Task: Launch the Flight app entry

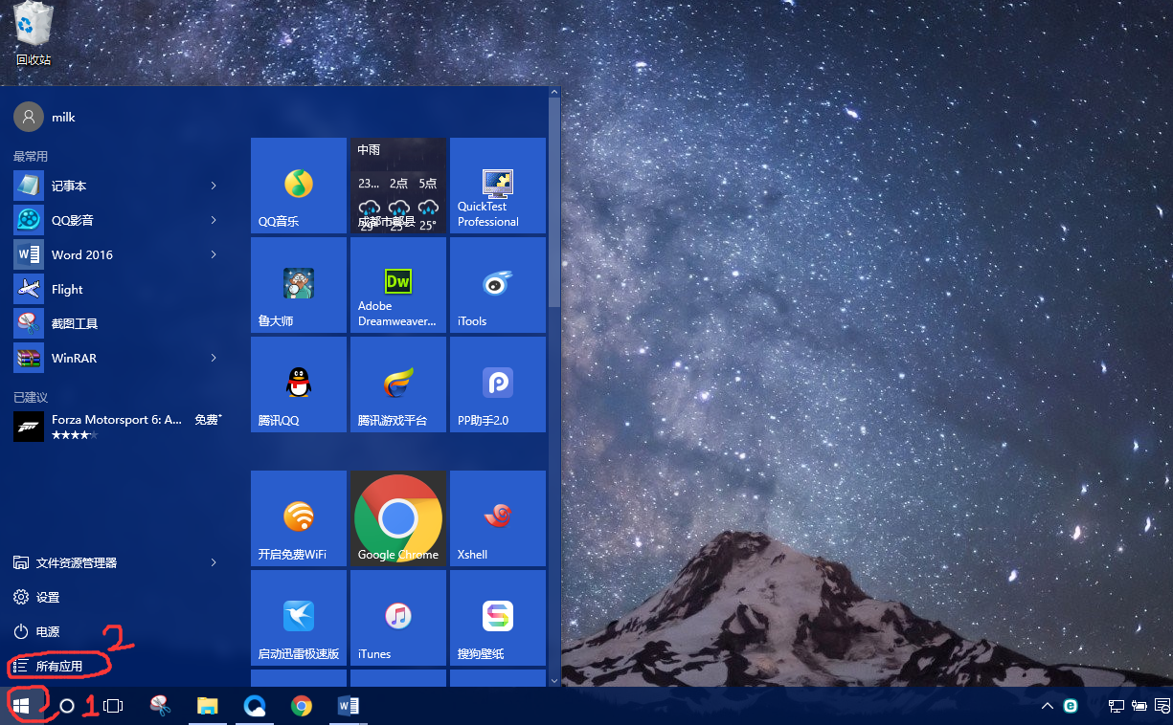Action: tap(117, 289)
